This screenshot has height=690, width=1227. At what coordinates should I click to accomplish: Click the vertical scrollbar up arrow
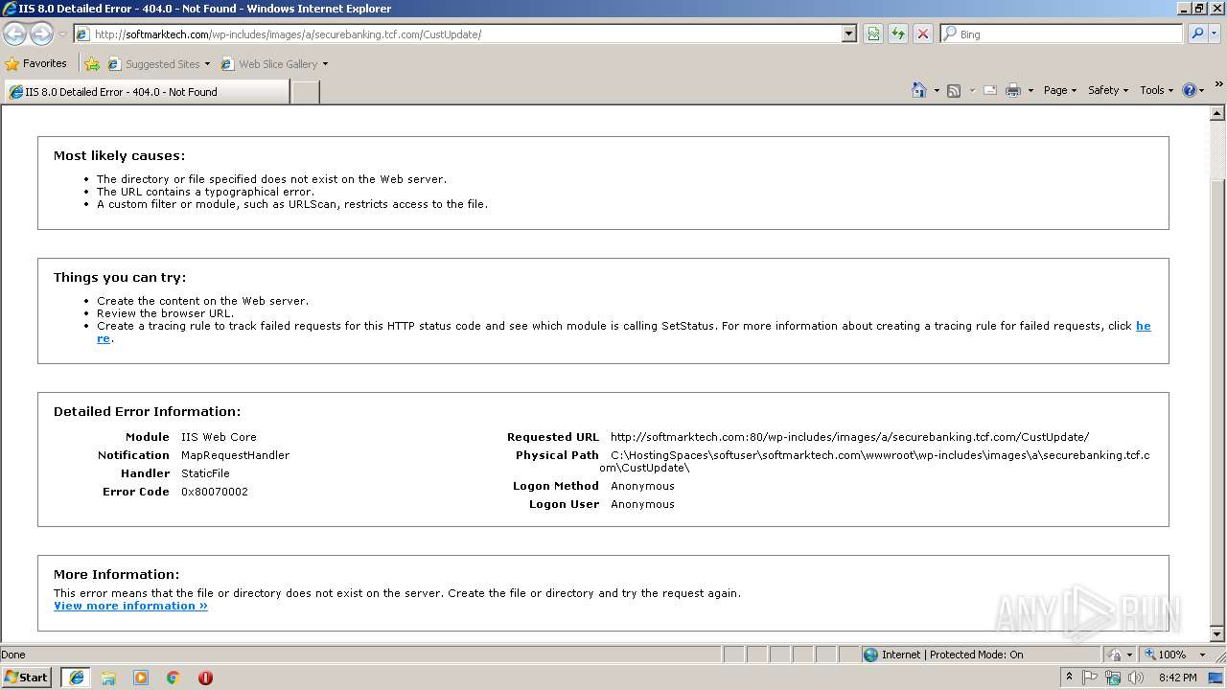pyautogui.click(x=1217, y=113)
